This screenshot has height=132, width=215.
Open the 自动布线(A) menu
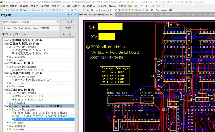pyautogui.click(x=89, y=6)
